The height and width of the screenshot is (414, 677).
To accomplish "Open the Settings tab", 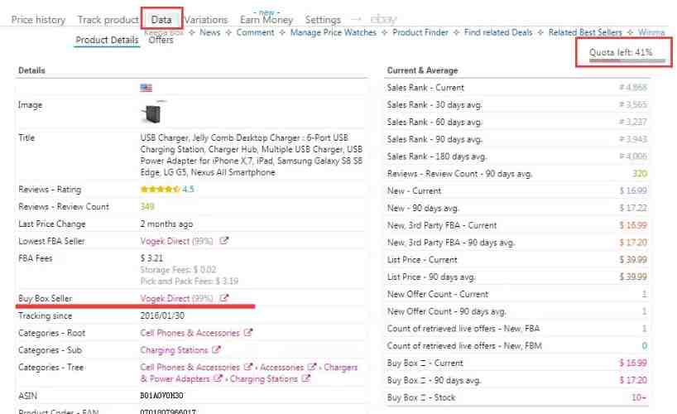I will (x=323, y=20).
